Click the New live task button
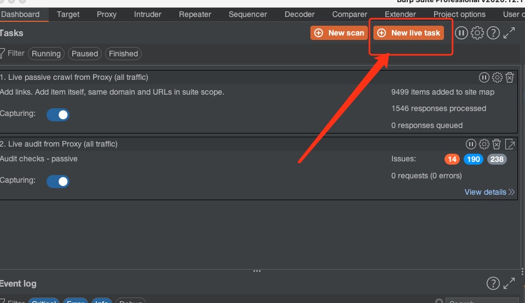The width and height of the screenshot is (525, 303). (408, 33)
